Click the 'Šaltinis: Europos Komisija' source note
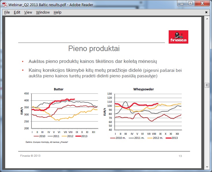 (x=47, y=142)
